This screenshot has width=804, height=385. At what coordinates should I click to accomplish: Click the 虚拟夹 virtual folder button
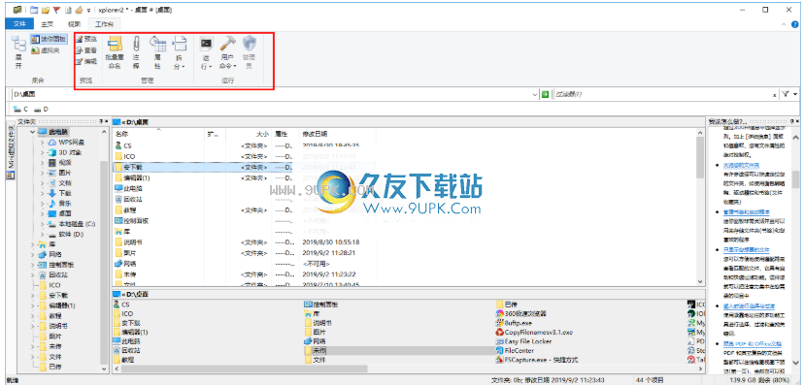[45, 50]
